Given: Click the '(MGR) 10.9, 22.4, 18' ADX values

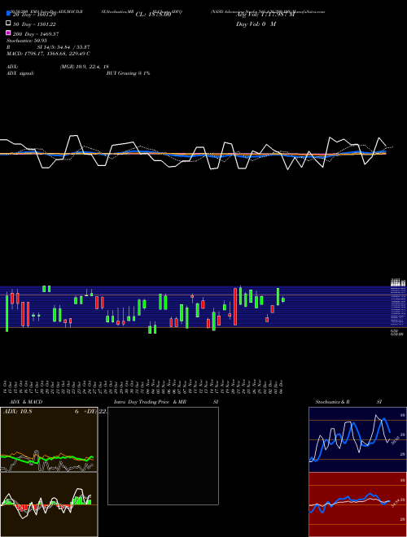Looking at the screenshot, I should 85,67.
